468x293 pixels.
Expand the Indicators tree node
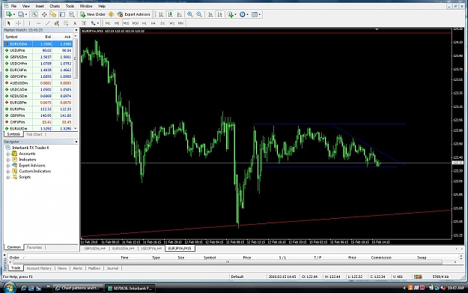pos(8,160)
